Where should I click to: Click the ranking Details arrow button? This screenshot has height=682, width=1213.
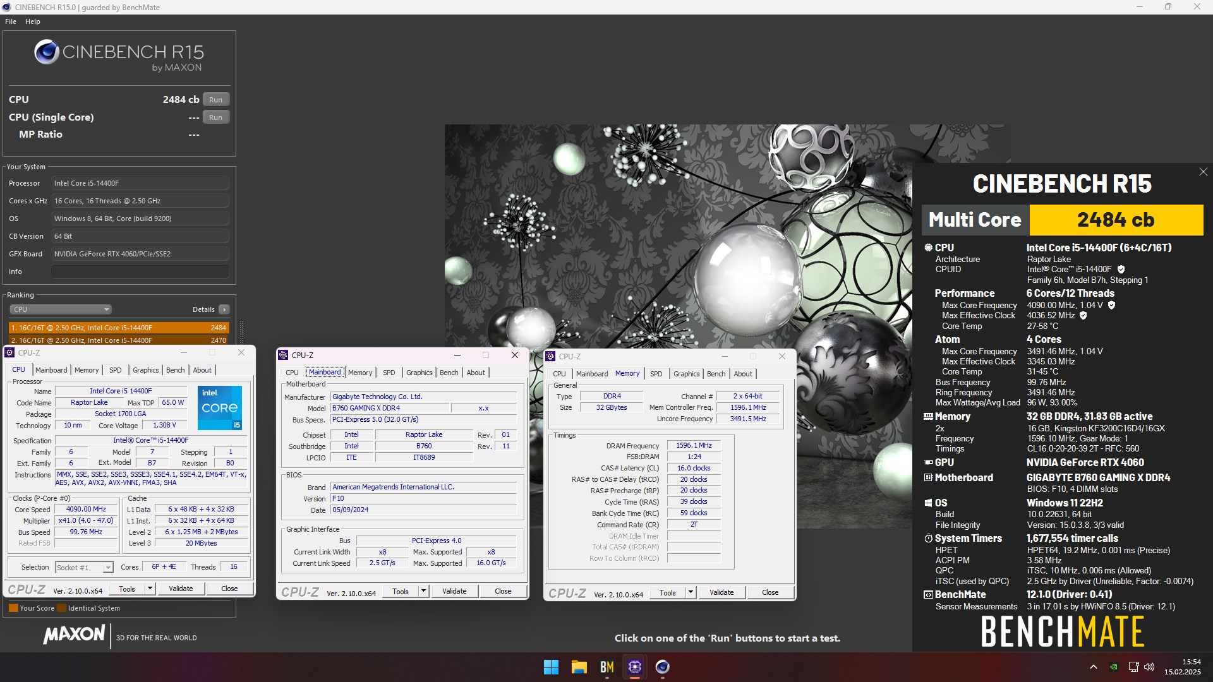click(224, 309)
